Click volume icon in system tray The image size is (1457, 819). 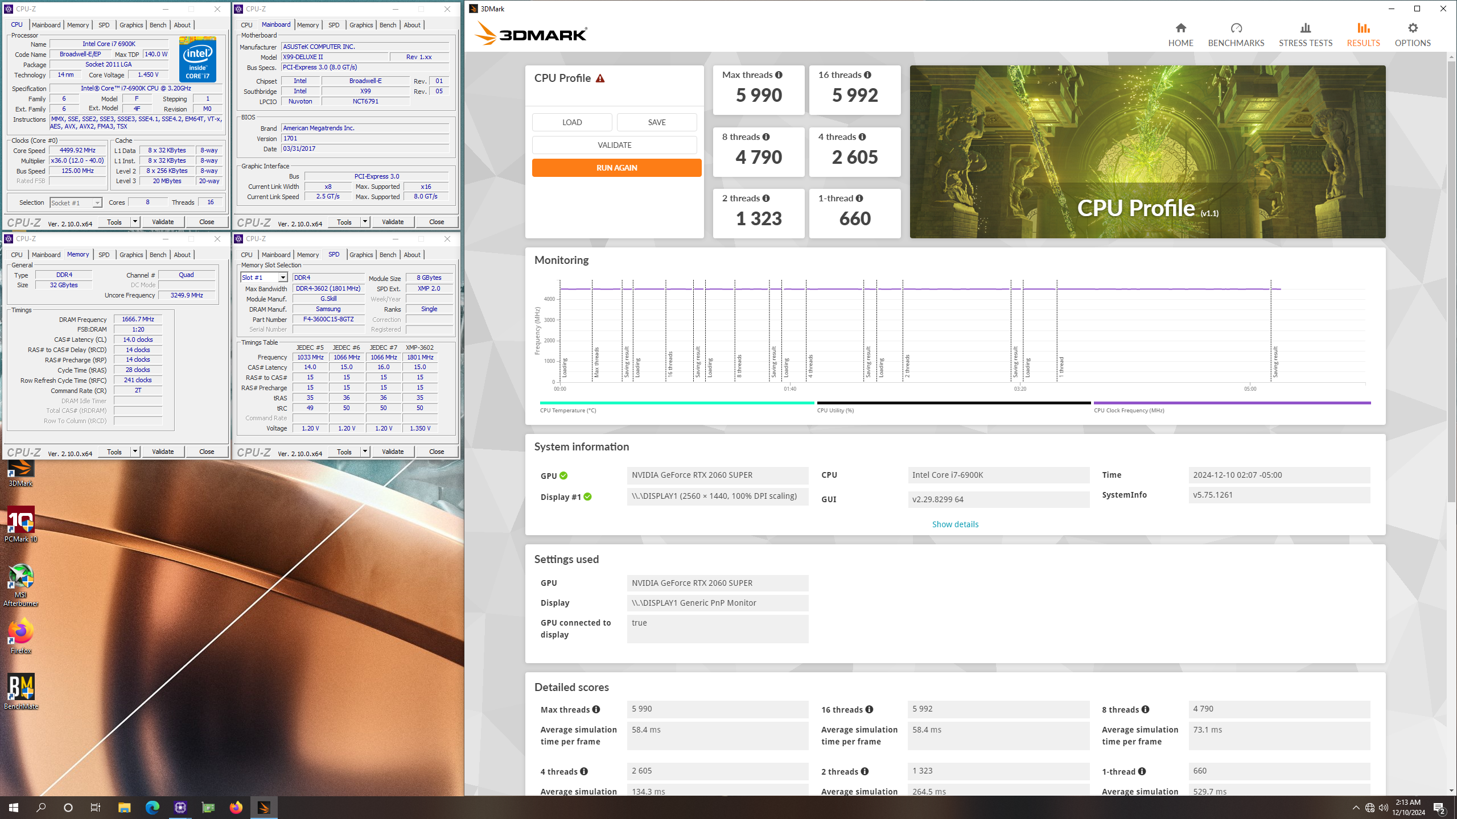1383,808
